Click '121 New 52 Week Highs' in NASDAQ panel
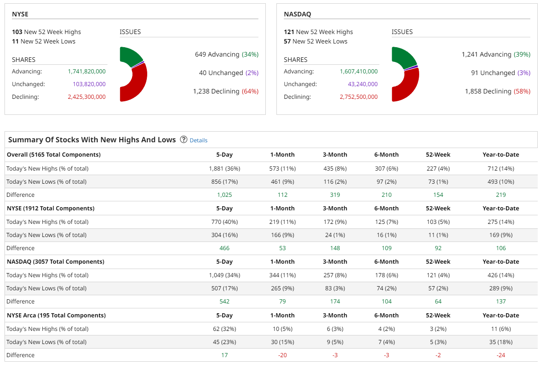Screen dimensions: 541x367 pos(318,32)
